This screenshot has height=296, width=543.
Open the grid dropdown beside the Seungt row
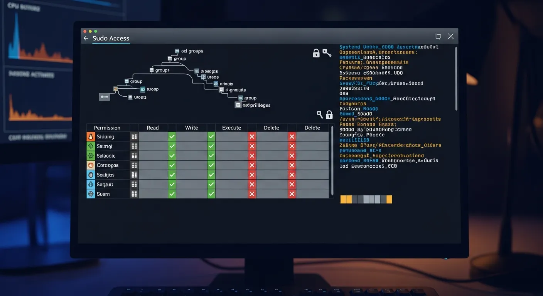coord(134,146)
